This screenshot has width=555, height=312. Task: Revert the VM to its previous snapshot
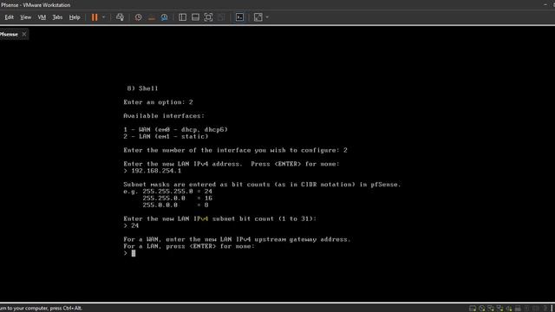point(152,17)
